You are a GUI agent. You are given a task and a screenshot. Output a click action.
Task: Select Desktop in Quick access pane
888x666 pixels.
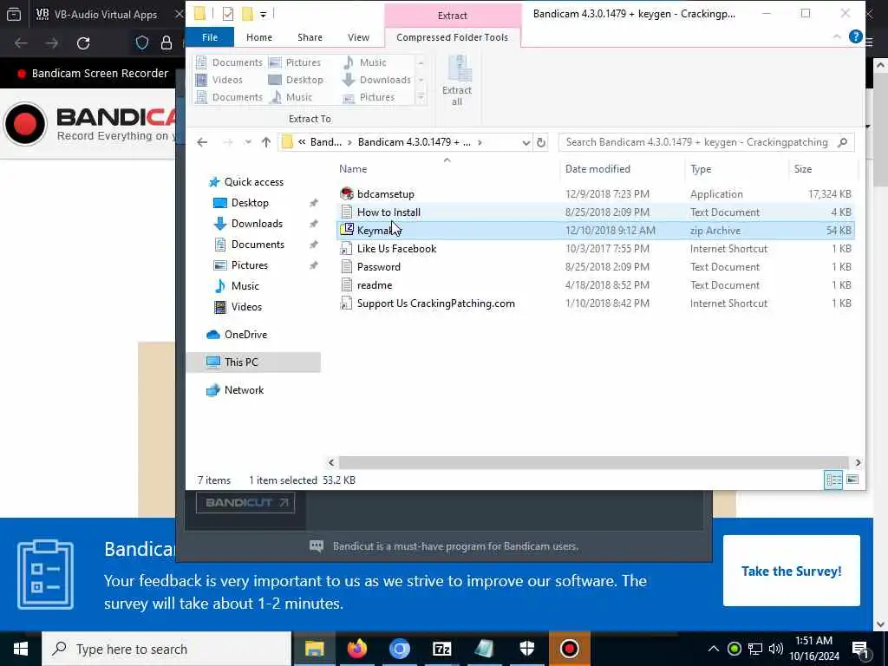pos(250,203)
